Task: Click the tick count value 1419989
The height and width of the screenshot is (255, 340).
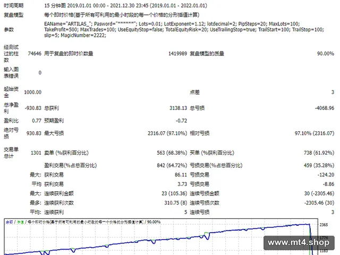Action: (x=177, y=54)
